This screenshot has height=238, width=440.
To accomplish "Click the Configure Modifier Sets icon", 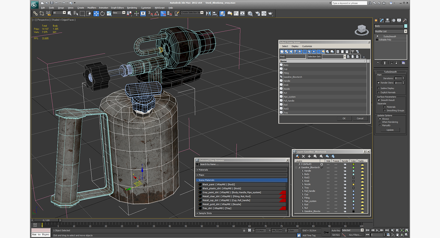I will point(403,63).
